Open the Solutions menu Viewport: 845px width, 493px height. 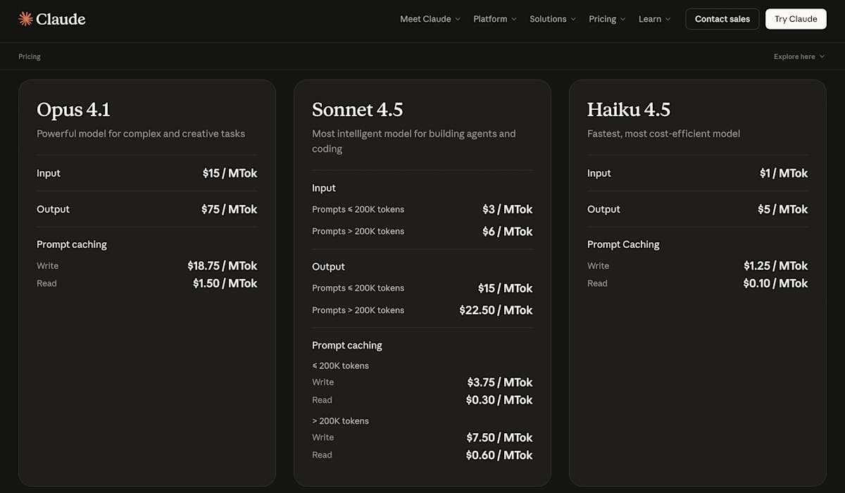[x=553, y=19]
